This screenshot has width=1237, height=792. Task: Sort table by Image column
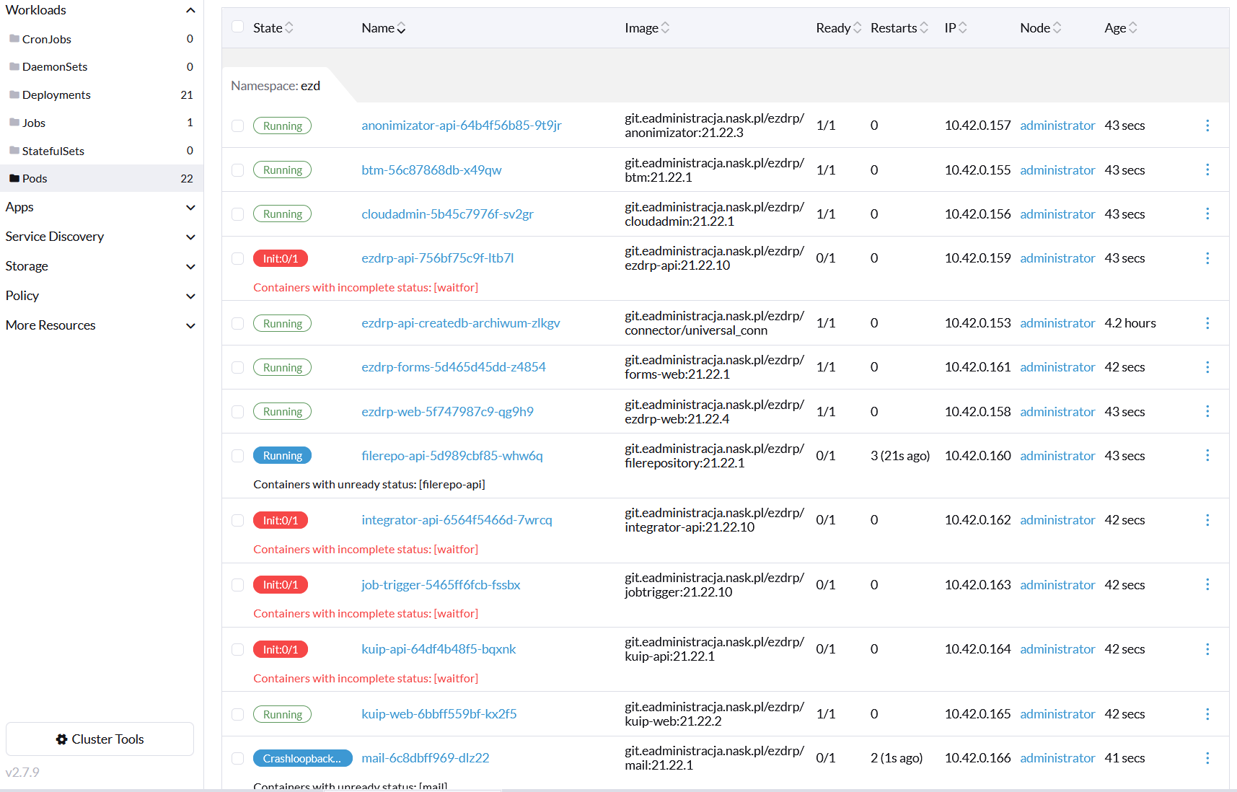[x=647, y=27]
